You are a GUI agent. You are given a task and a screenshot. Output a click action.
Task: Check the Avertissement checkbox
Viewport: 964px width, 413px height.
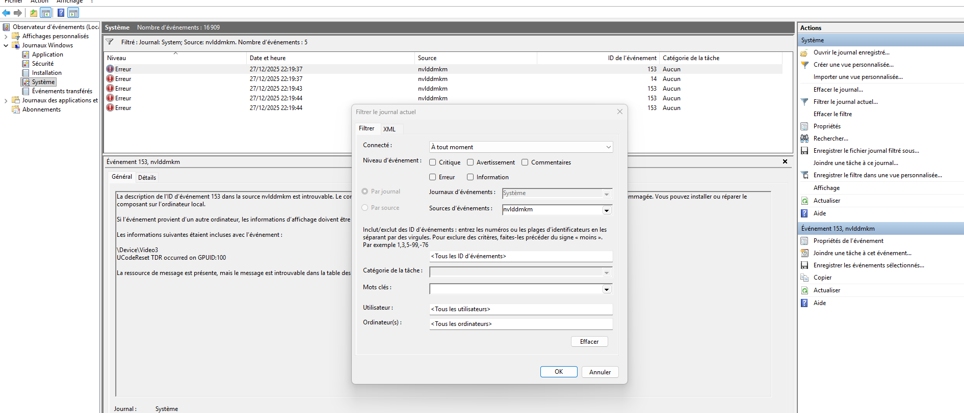471,162
